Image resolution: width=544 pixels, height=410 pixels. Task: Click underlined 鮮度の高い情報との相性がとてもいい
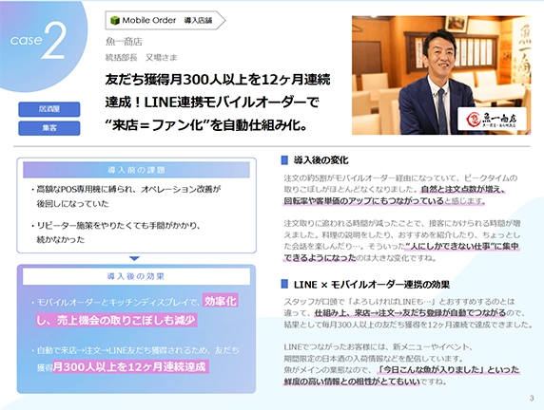click(x=352, y=382)
